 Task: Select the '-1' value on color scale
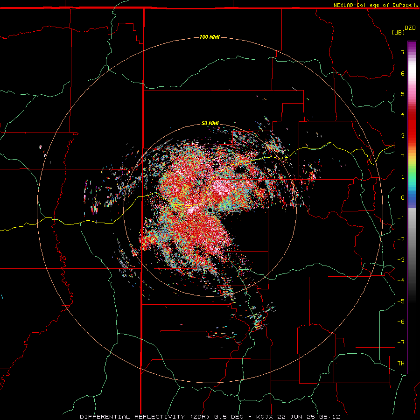(x=401, y=218)
